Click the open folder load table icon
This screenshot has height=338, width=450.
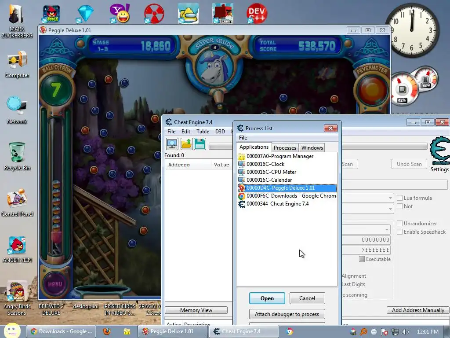(186, 144)
